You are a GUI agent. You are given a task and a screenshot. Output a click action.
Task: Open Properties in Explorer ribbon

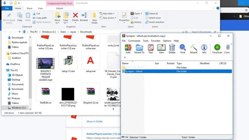click(x=124, y=17)
